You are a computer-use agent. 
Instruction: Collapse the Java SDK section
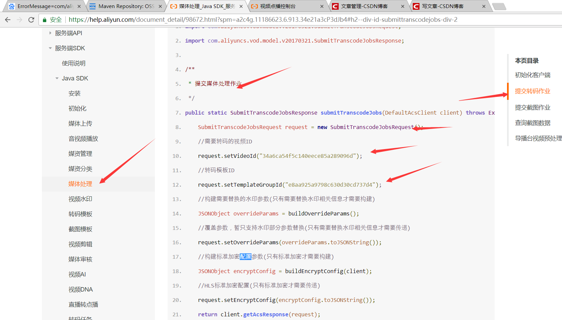(57, 78)
